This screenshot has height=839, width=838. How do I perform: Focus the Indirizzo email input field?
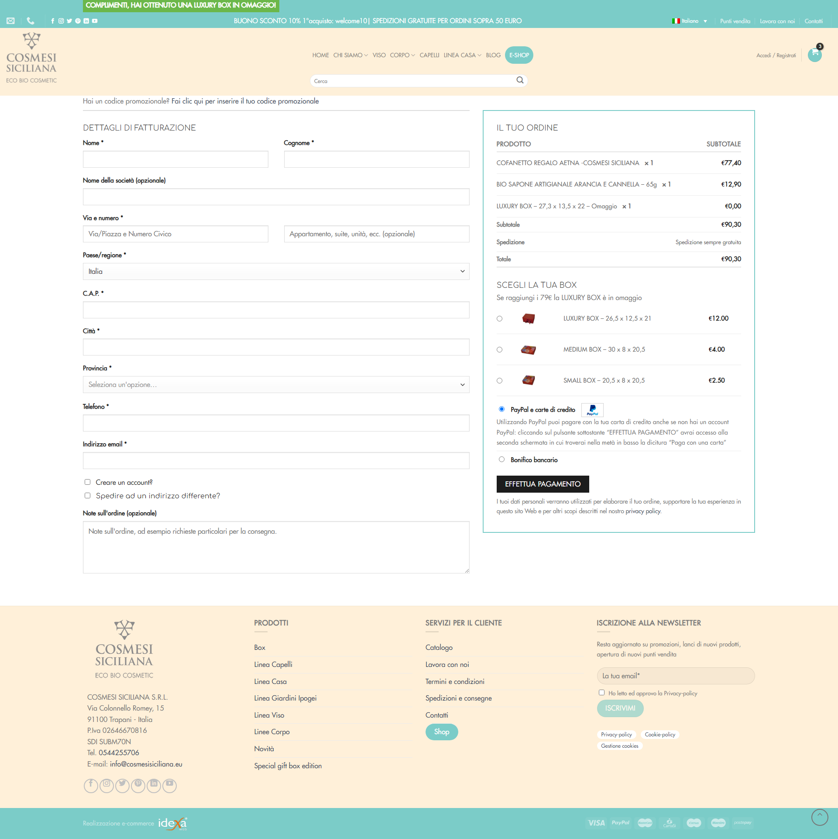pyautogui.click(x=276, y=460)
